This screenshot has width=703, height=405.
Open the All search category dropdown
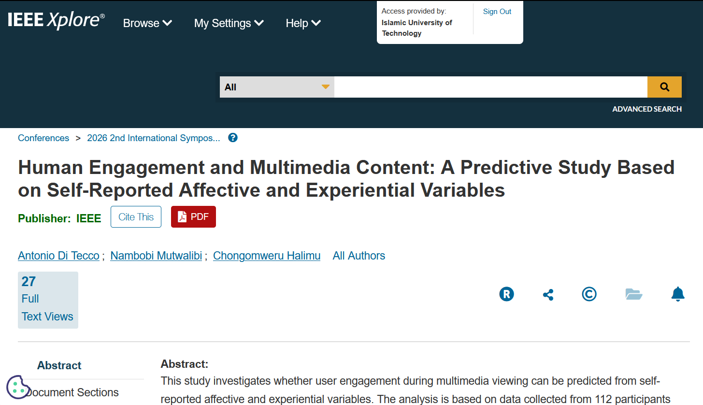click(x=277, y=87)
